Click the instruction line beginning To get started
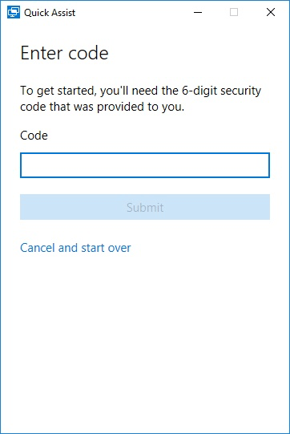This screenshot has height=434, width=290. click(141, 91)
